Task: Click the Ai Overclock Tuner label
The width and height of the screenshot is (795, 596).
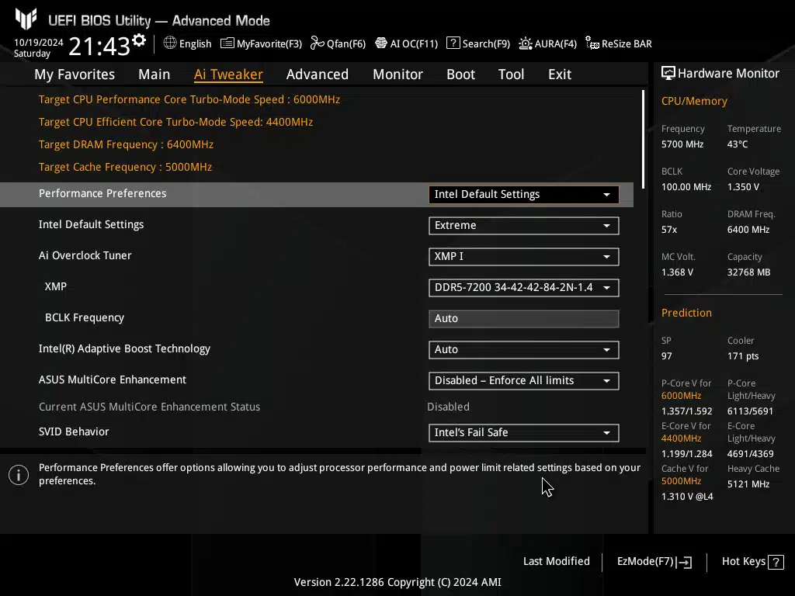Action: [85, 255]
